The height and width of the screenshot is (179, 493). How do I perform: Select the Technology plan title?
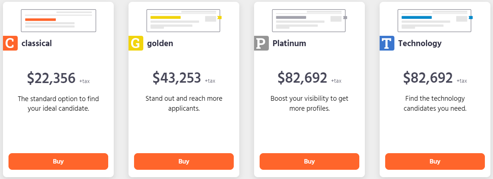pos(420,44)
